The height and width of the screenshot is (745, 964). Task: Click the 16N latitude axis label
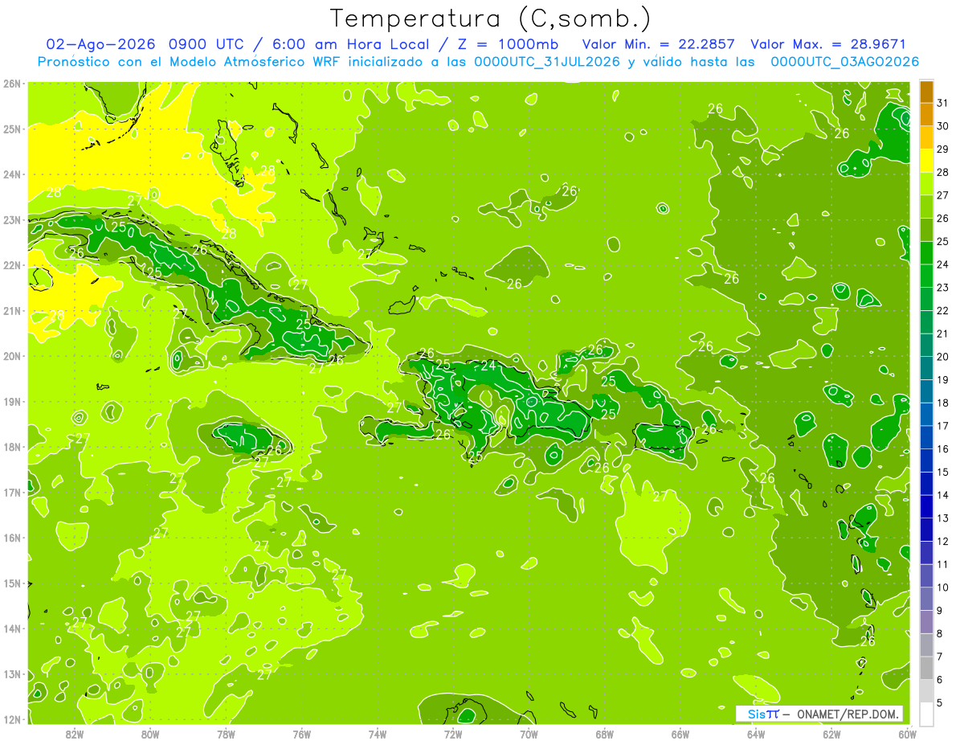click(11, 538)
